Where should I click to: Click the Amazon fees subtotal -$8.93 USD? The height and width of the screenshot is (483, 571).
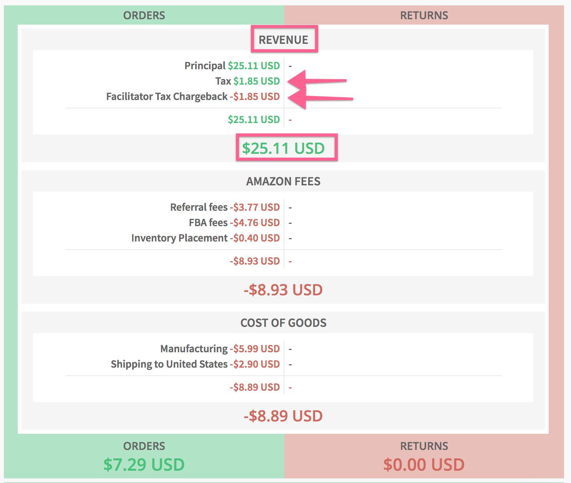(x=255, y=261)
